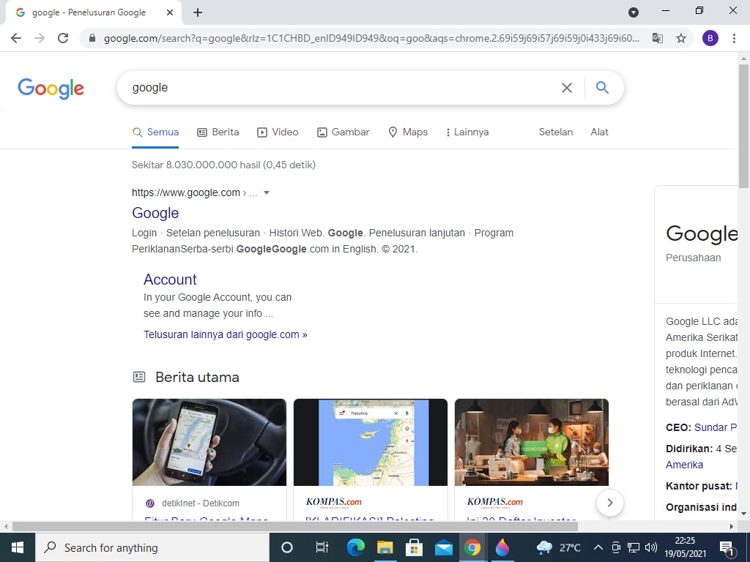This screenshot has height=562, width=750.
Task: Open the network tray icon
Action: [634, 547]
